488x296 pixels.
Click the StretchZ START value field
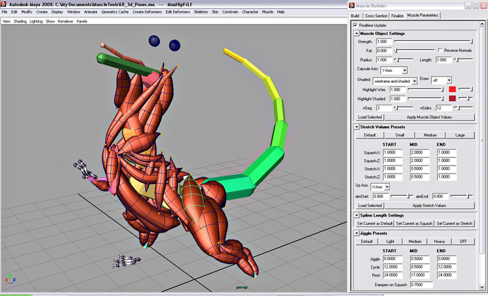click(x=392, y=177)
